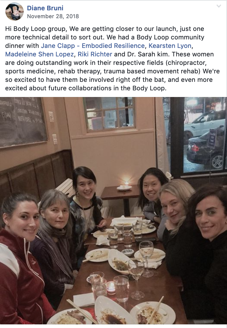Open the November 28, 2018 timestamp permalink
Screen dimensions: 227x328
pos(53,16)
